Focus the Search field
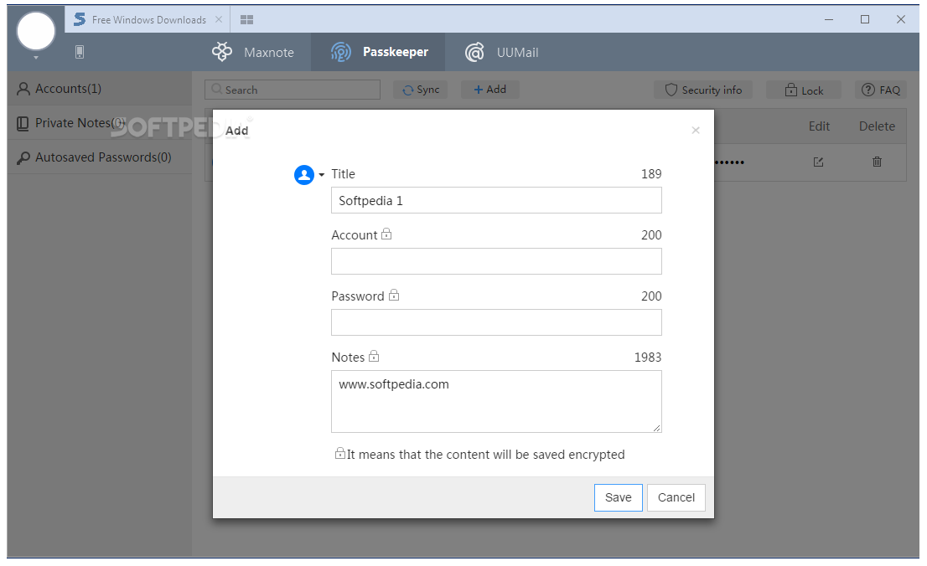The image size is (927, 566). [x=293, y=90]
